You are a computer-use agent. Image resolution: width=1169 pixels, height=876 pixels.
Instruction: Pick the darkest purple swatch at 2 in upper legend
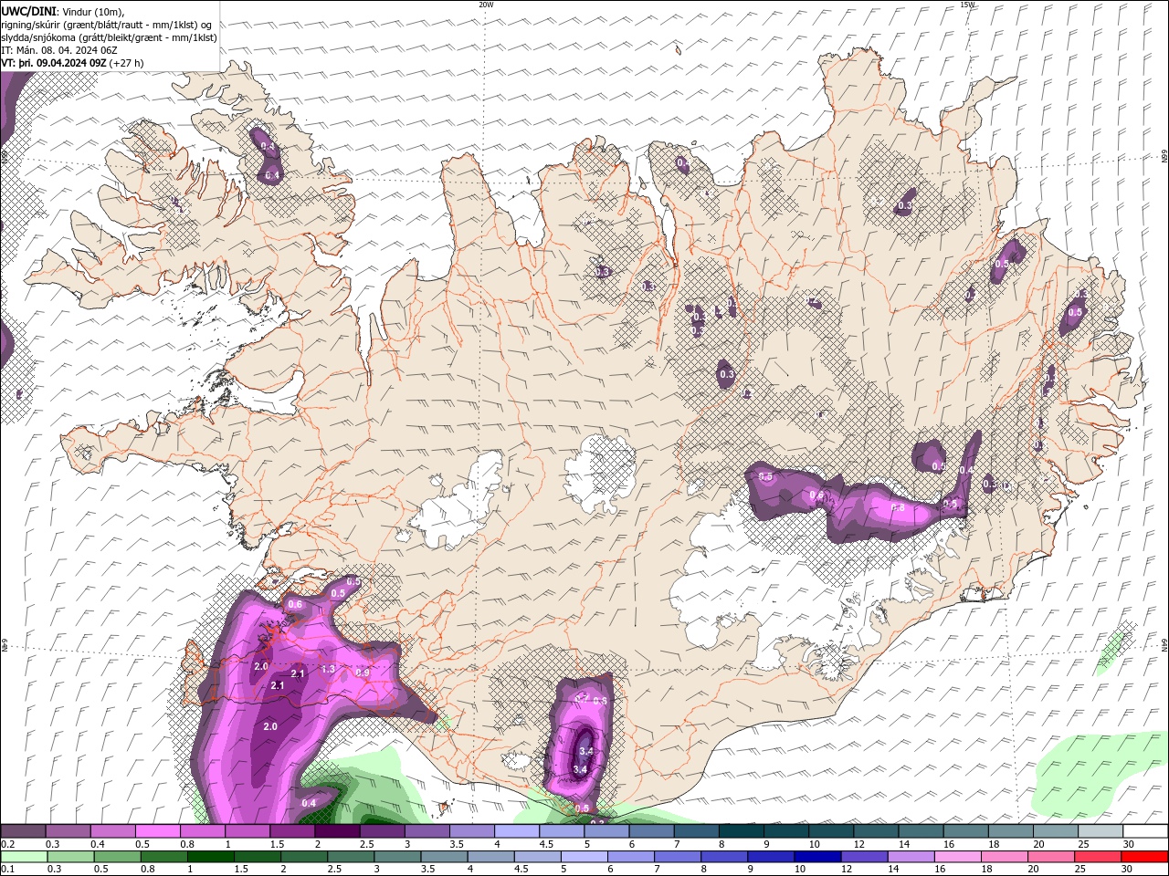tap(337, 831)
